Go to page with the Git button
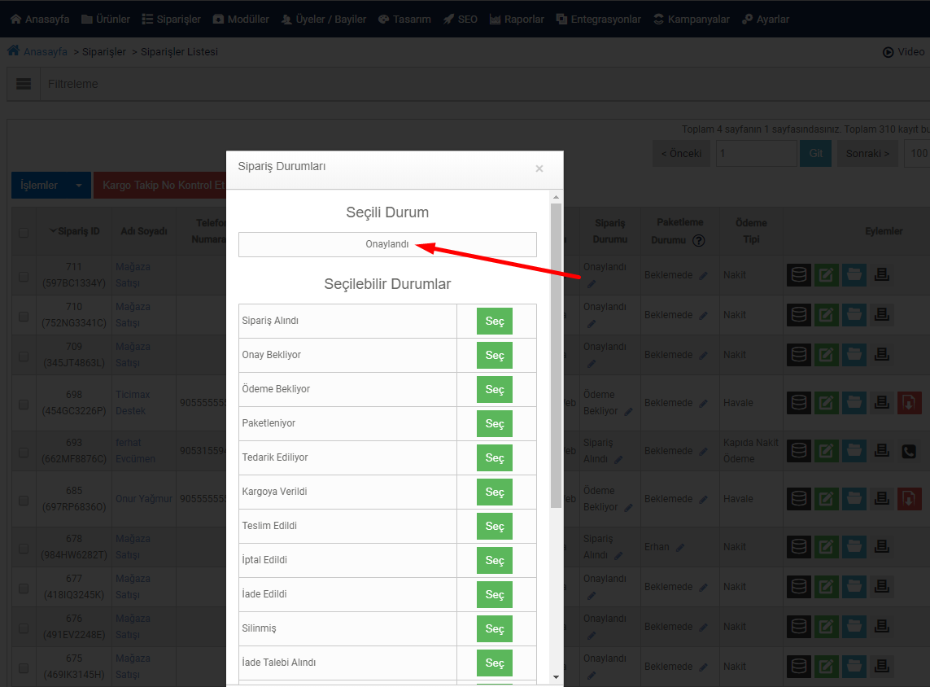The width and height of the screenshot is (930, 687). point(815,153)
